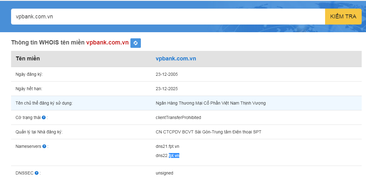Screen dimensions: 366x184
Task: Click the highlighted fpt.vn text in dns22
Action: click(174, 155)
